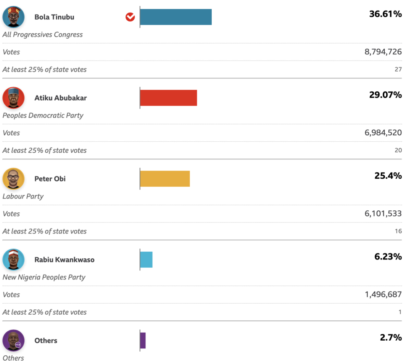Click the light blue Kwankwaso bar
The width and height of the screenshot is (416, 361).
point(146,259)
